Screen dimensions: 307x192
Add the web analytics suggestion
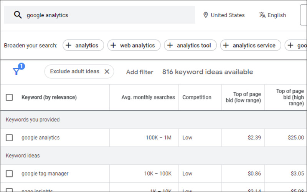(134, 45)
